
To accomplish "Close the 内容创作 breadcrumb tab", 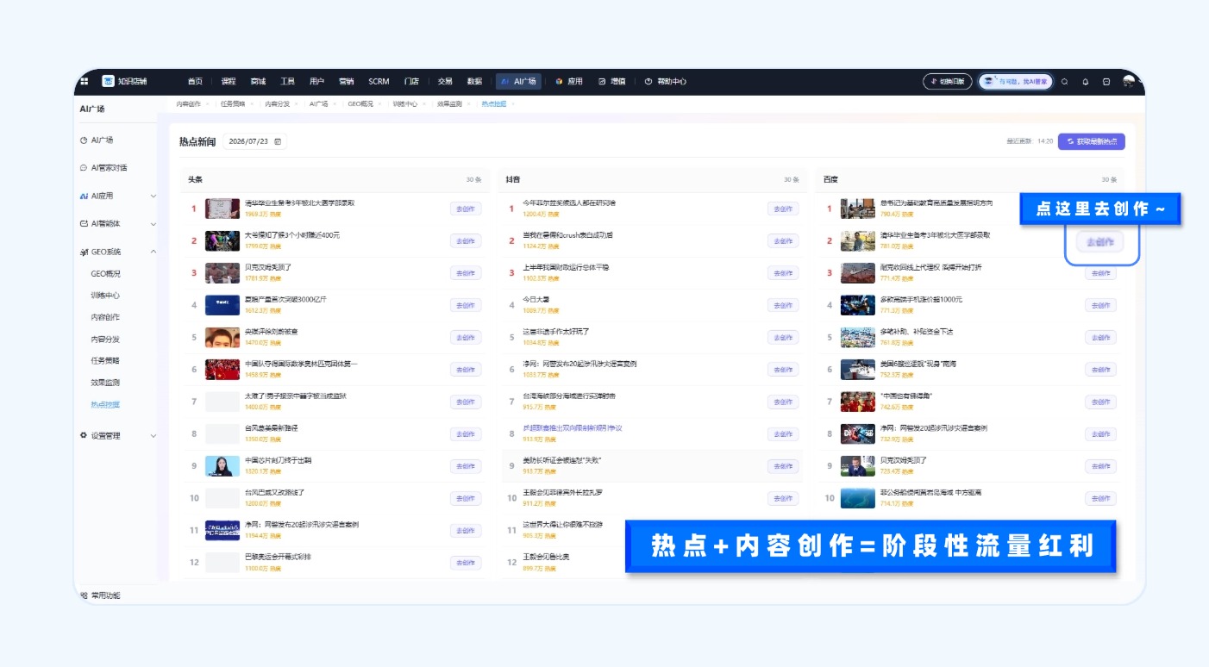I will pyautogui.click(x=207, y=103).
